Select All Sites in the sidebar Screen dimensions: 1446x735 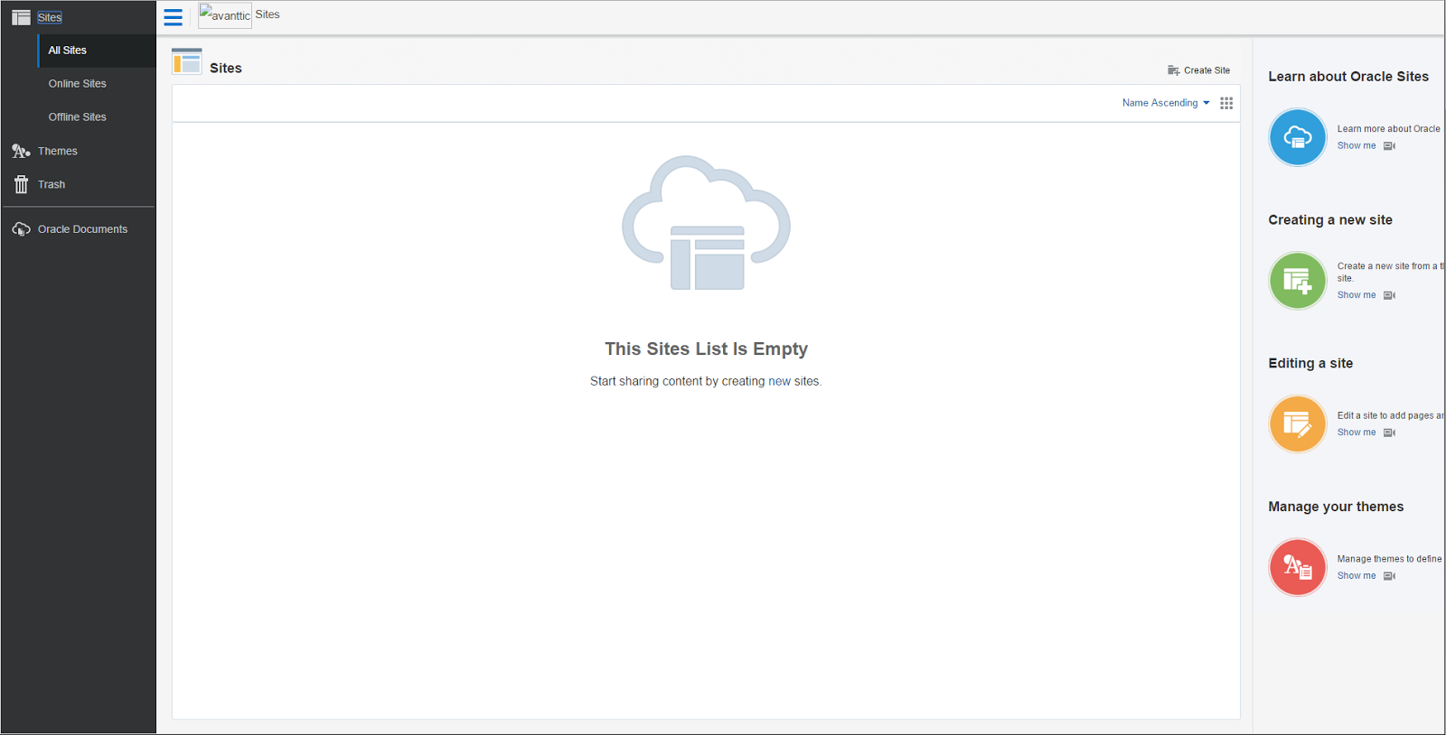(x=97, y=51)
